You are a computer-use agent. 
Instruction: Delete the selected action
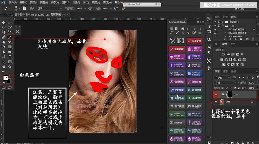pos(253,39)
